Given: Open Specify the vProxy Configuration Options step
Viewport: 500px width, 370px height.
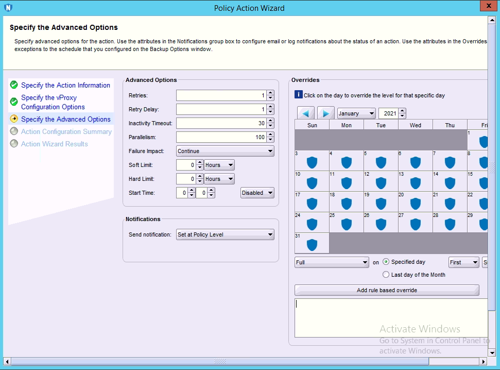Looking at the screenshot, I should [53, 102].
